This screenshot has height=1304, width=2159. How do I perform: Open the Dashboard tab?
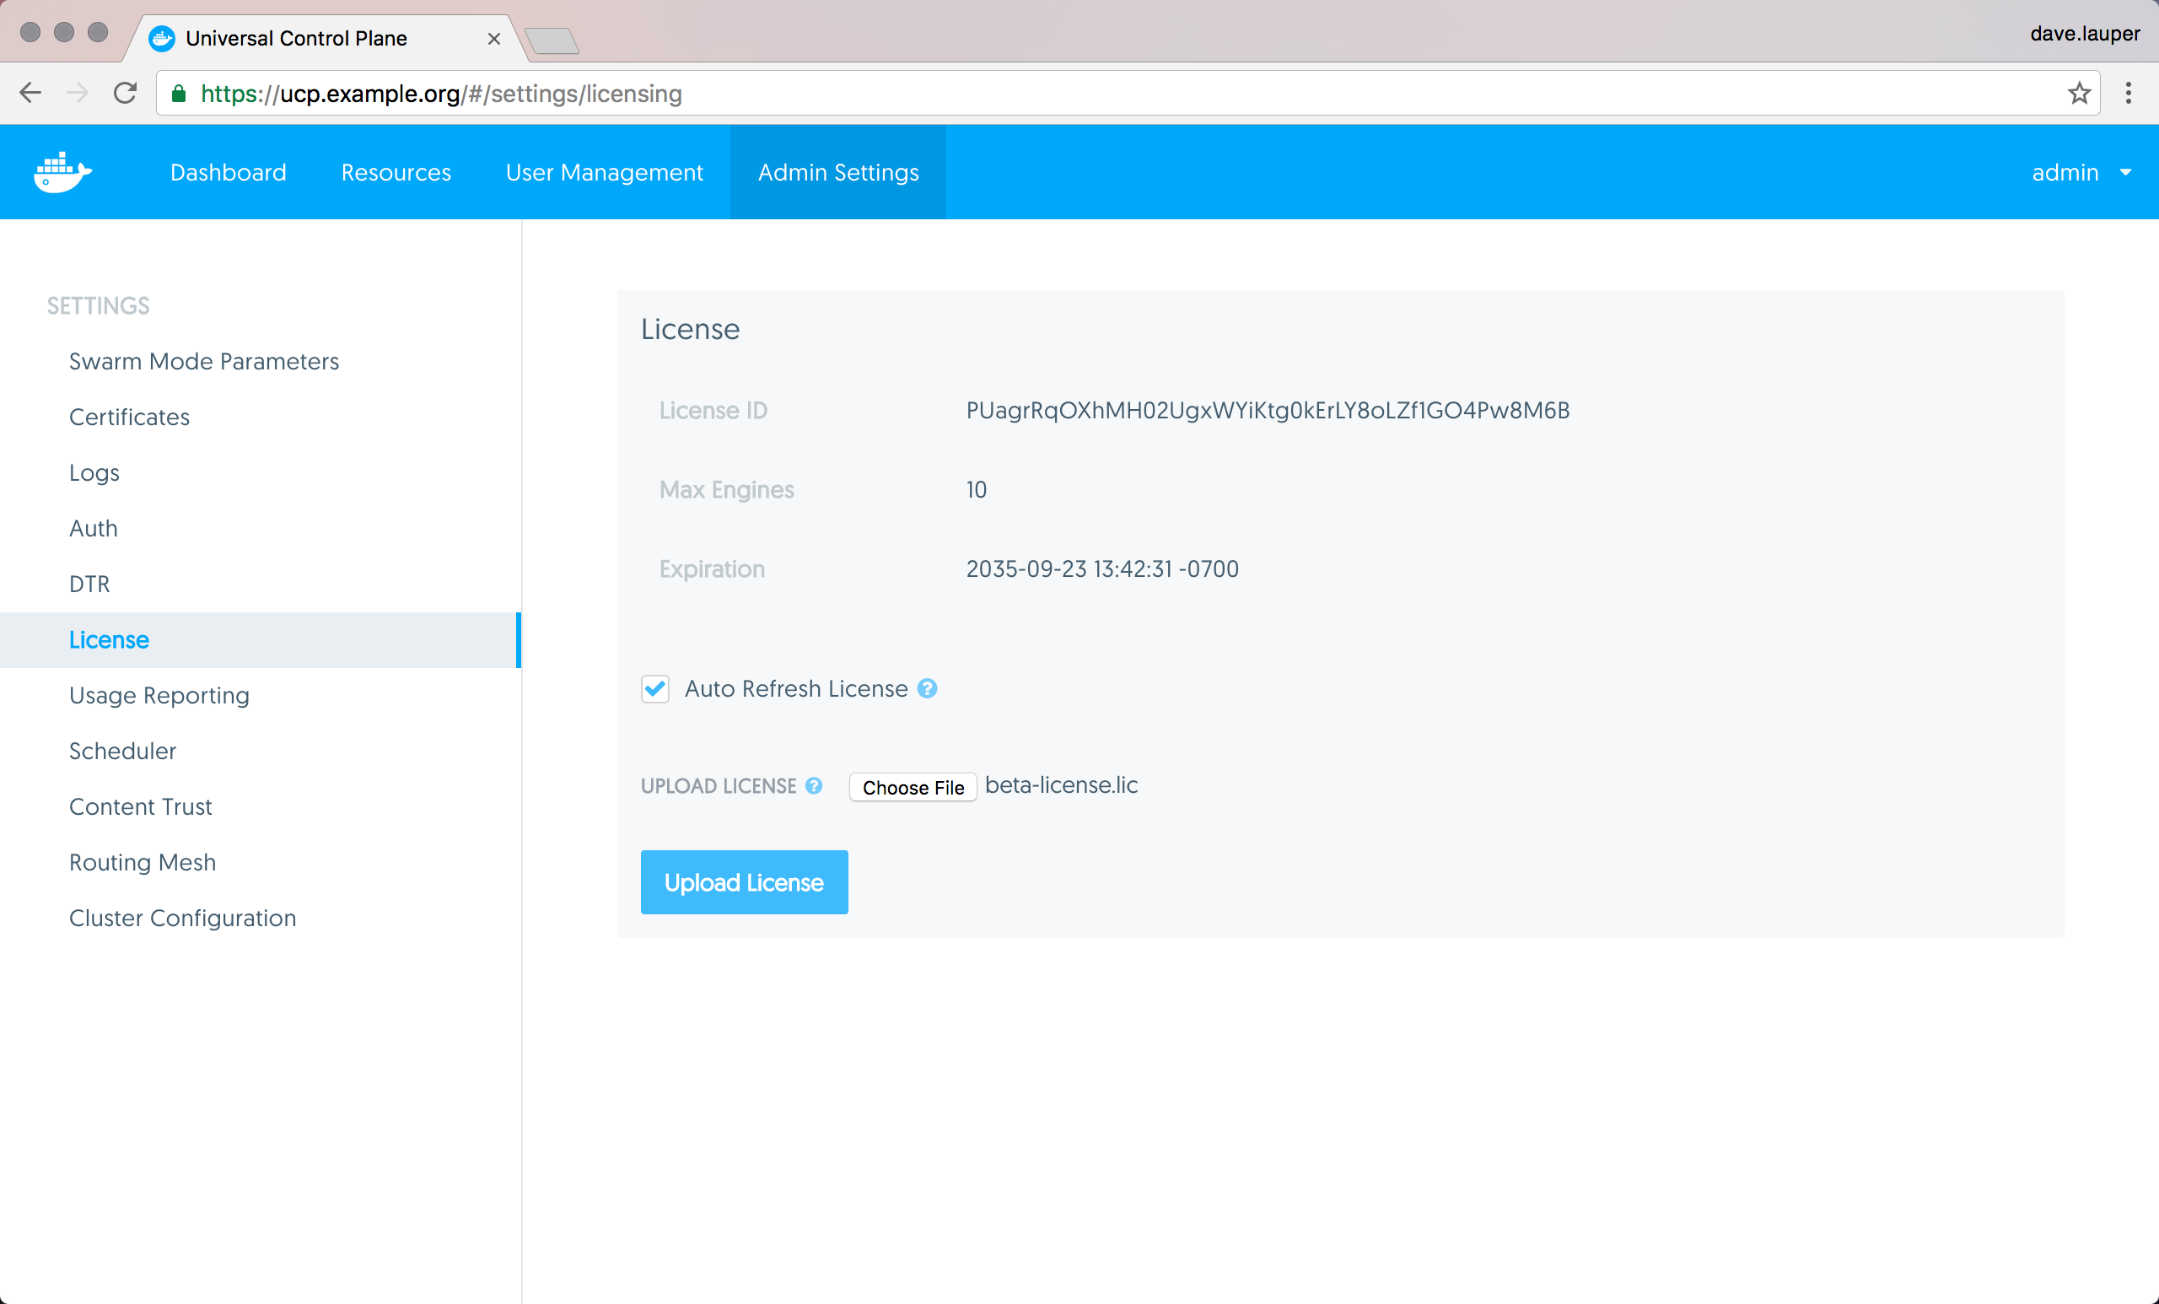click(x=228, y=172)
